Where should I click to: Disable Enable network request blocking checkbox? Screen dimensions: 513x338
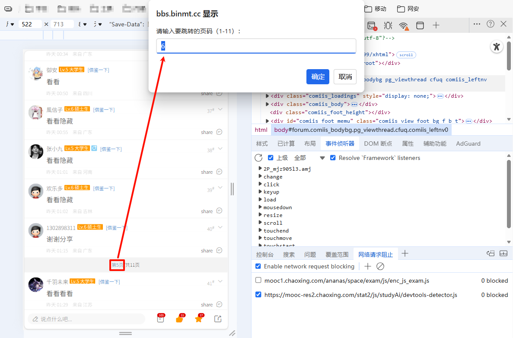click(x=258, y=266)
